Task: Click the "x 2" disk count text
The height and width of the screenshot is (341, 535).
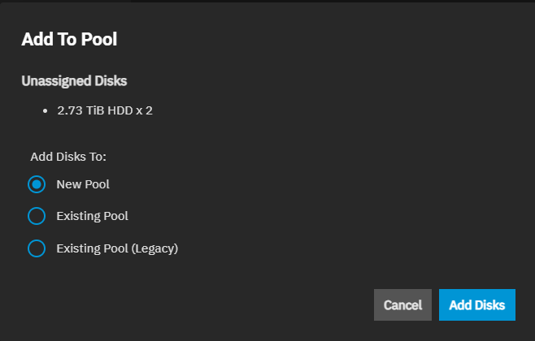Action: [144, 110]
